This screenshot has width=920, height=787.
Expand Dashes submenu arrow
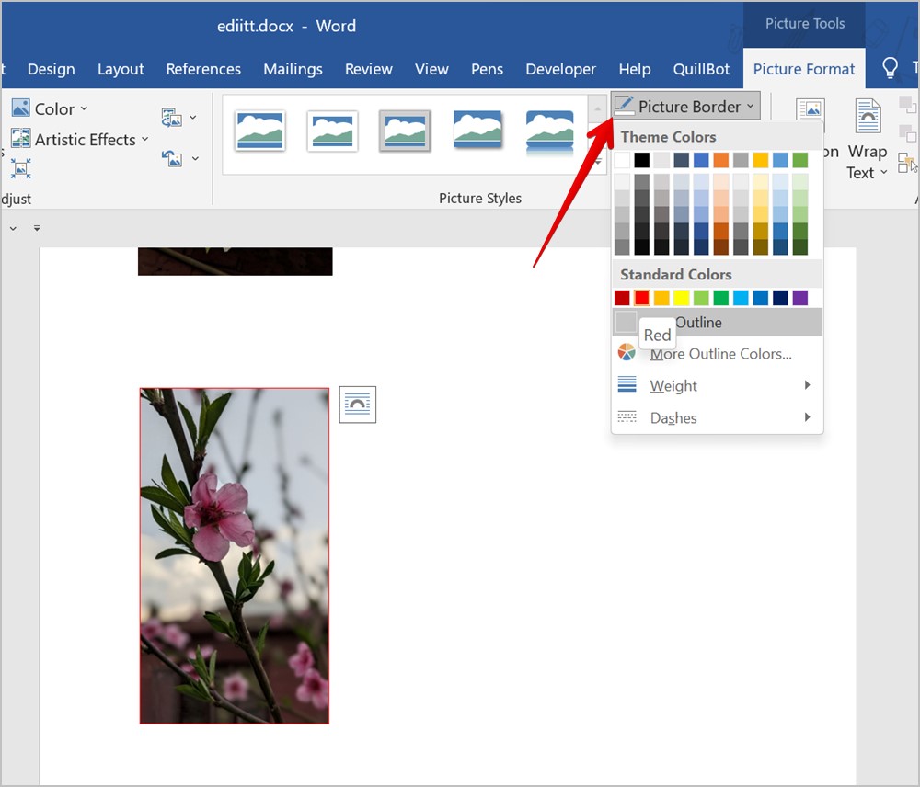pos(808,417)
